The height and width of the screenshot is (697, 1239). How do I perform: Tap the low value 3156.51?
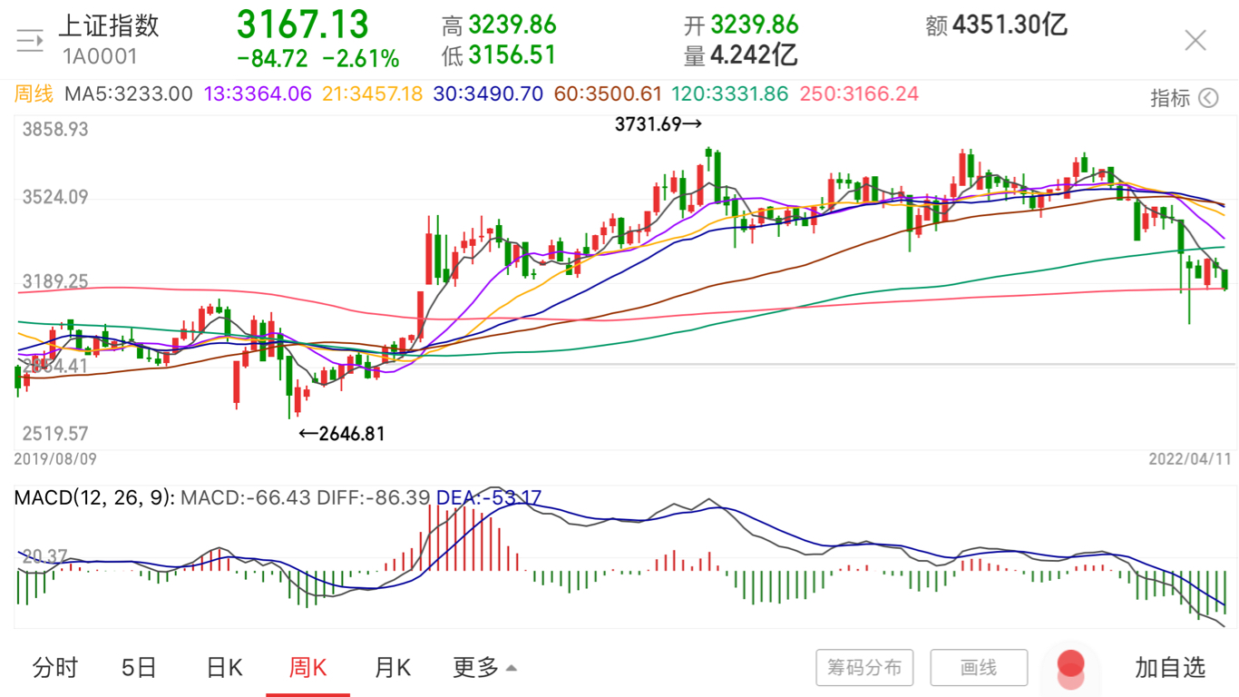coord(512,55)
